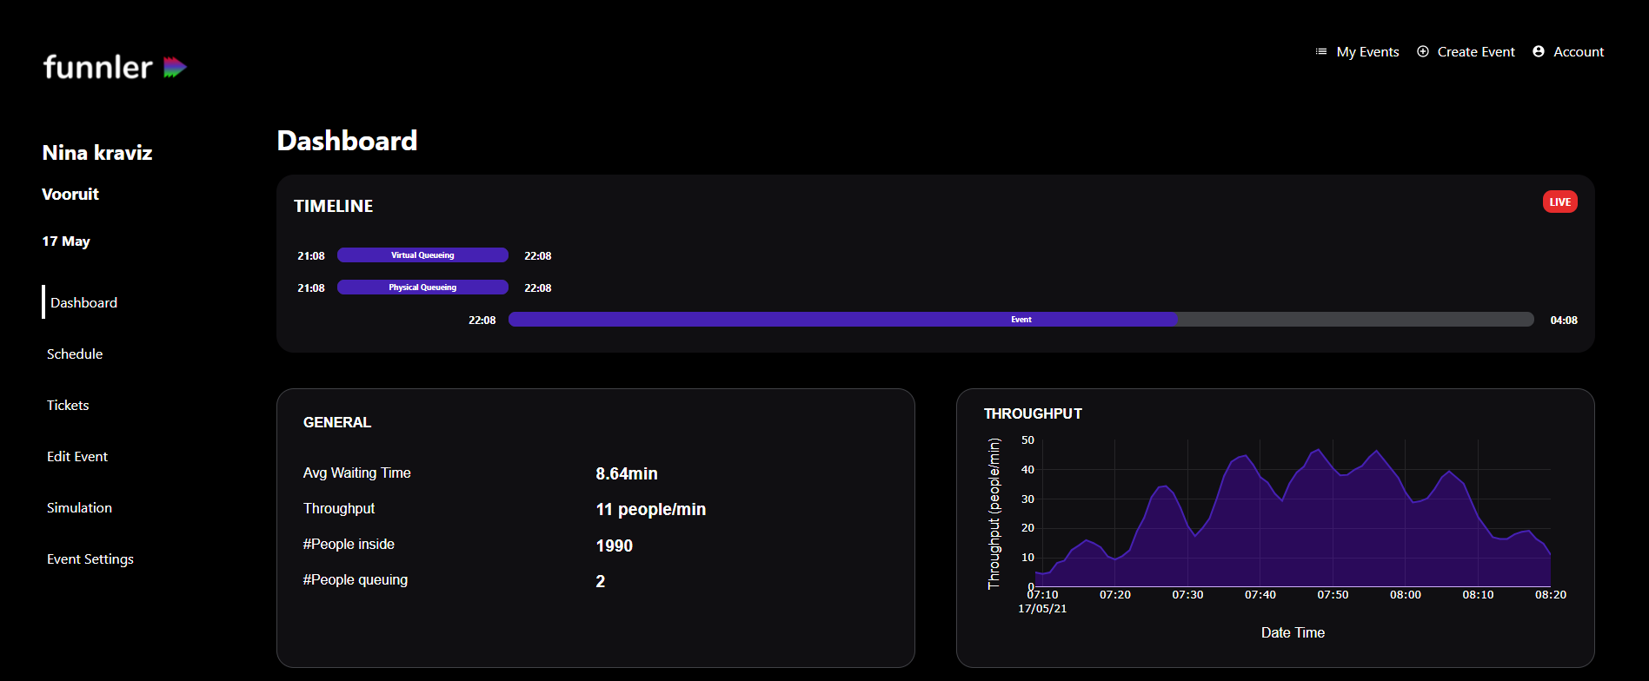1649x681 pixels.
Task: Open the Account menu
Action: point(1578,52)
